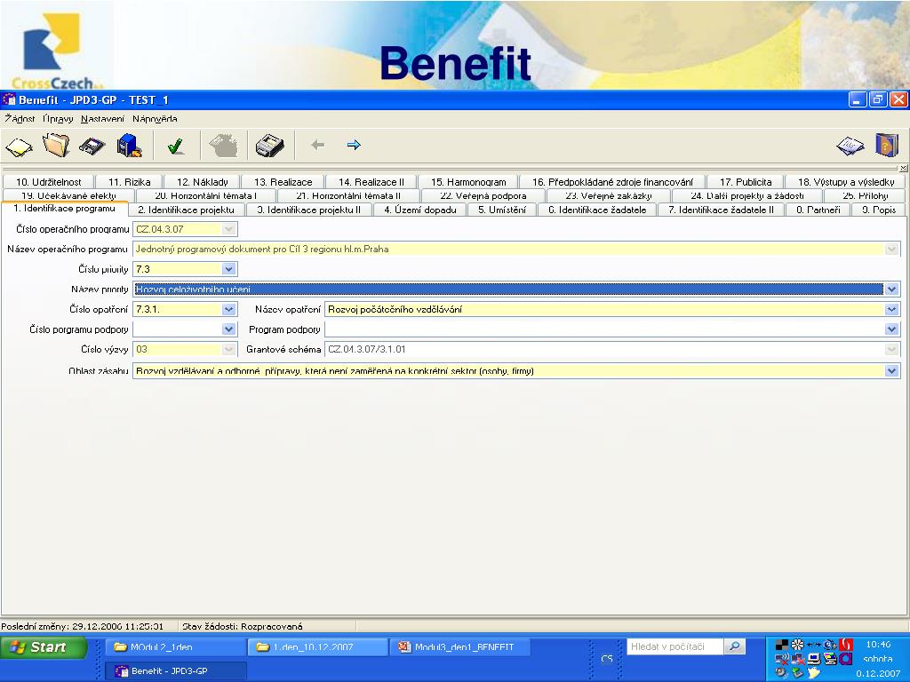Open the Úpravy menu
Screen dimensions: 910x682
[58, 119]
